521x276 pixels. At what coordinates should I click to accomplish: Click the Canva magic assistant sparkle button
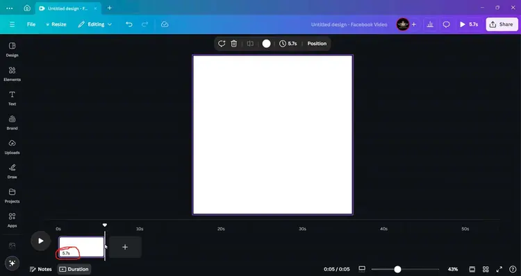pos(12,263)
